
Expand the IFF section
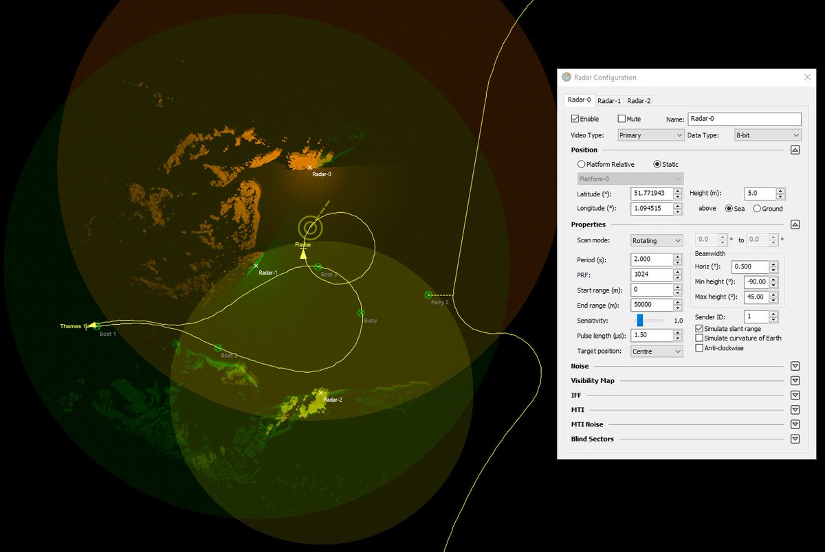pos(795,395)
